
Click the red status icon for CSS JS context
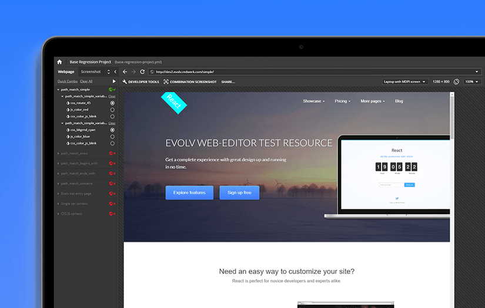112,214
